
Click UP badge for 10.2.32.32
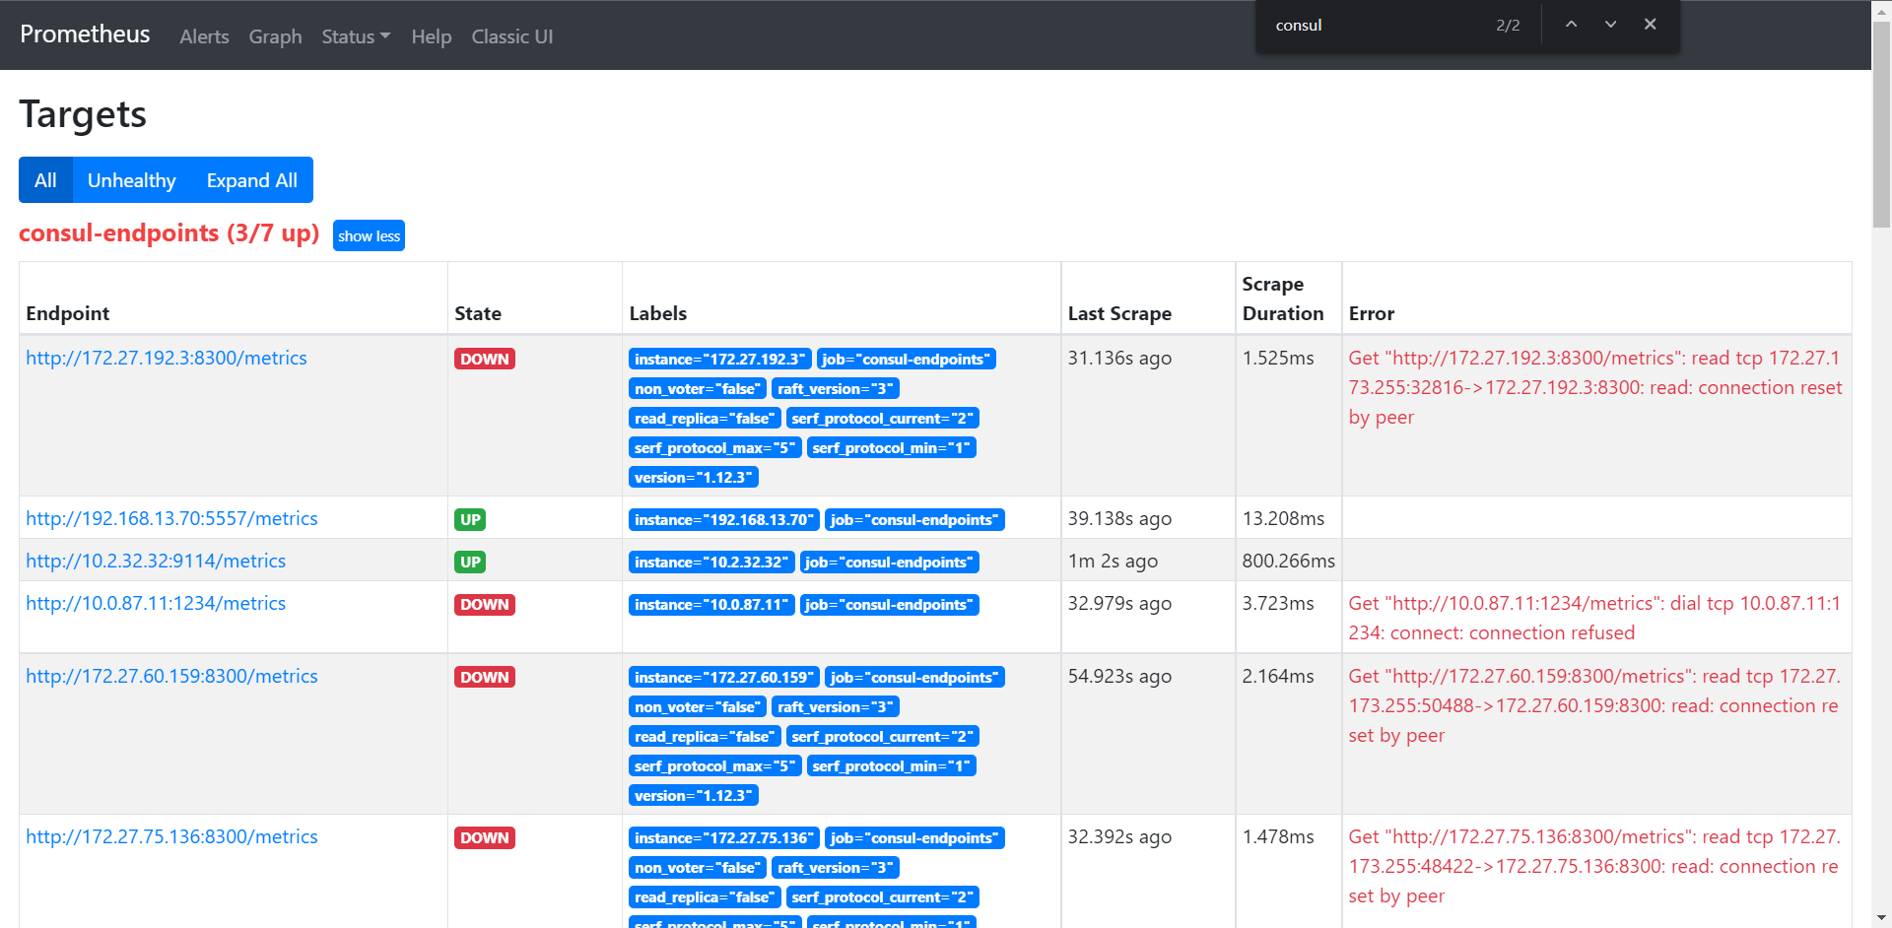pyautogui.click(x=470, y=562)
